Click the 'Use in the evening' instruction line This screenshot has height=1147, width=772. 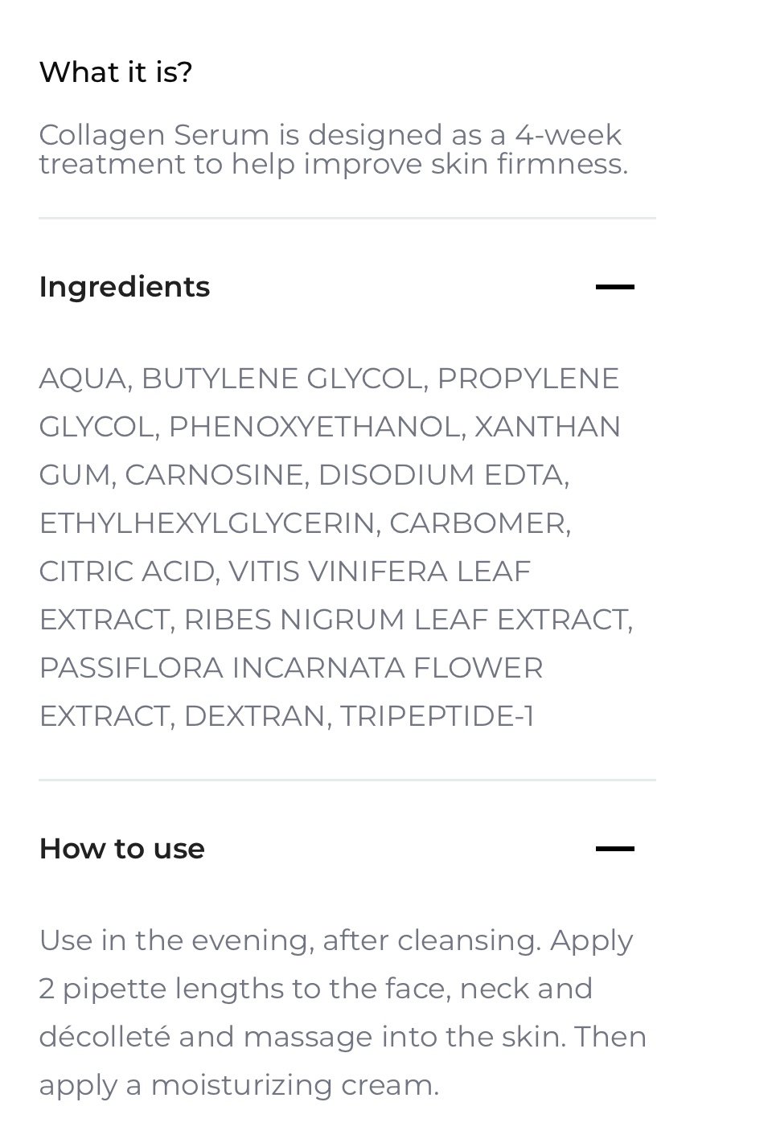(x=336, y=940)
